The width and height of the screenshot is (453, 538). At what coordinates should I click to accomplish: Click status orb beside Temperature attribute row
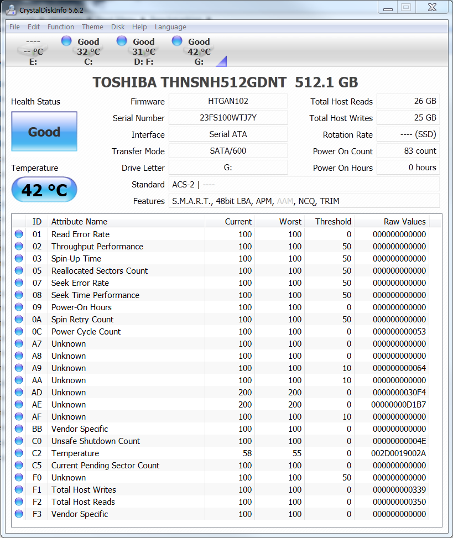tap(19, 453)
